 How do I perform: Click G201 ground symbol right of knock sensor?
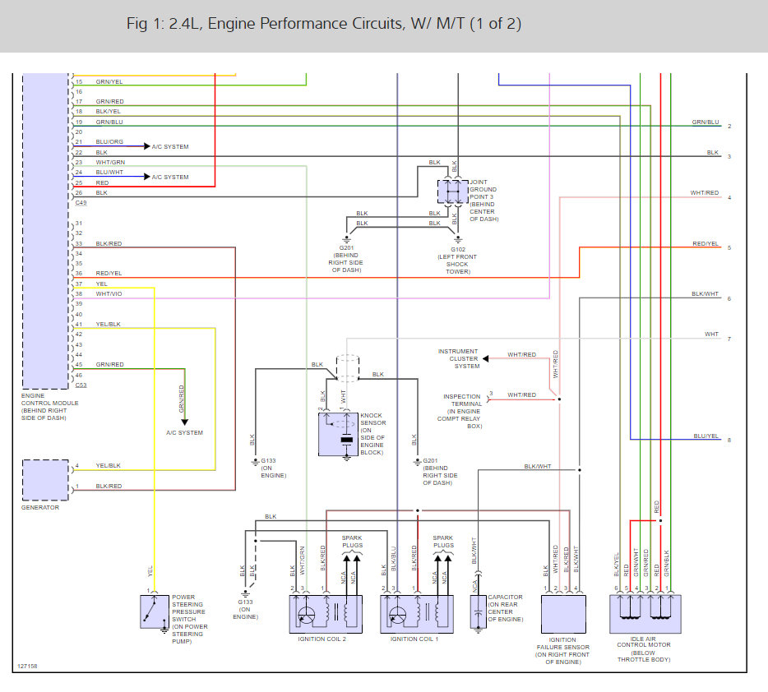coord(418,462)
